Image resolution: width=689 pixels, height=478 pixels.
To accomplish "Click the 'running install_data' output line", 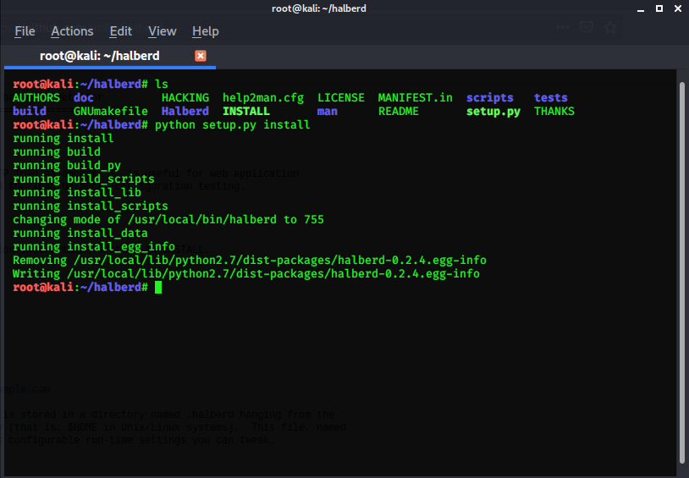I will click(x=80, y=234).
